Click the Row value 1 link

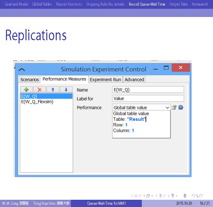coord(126,125)
